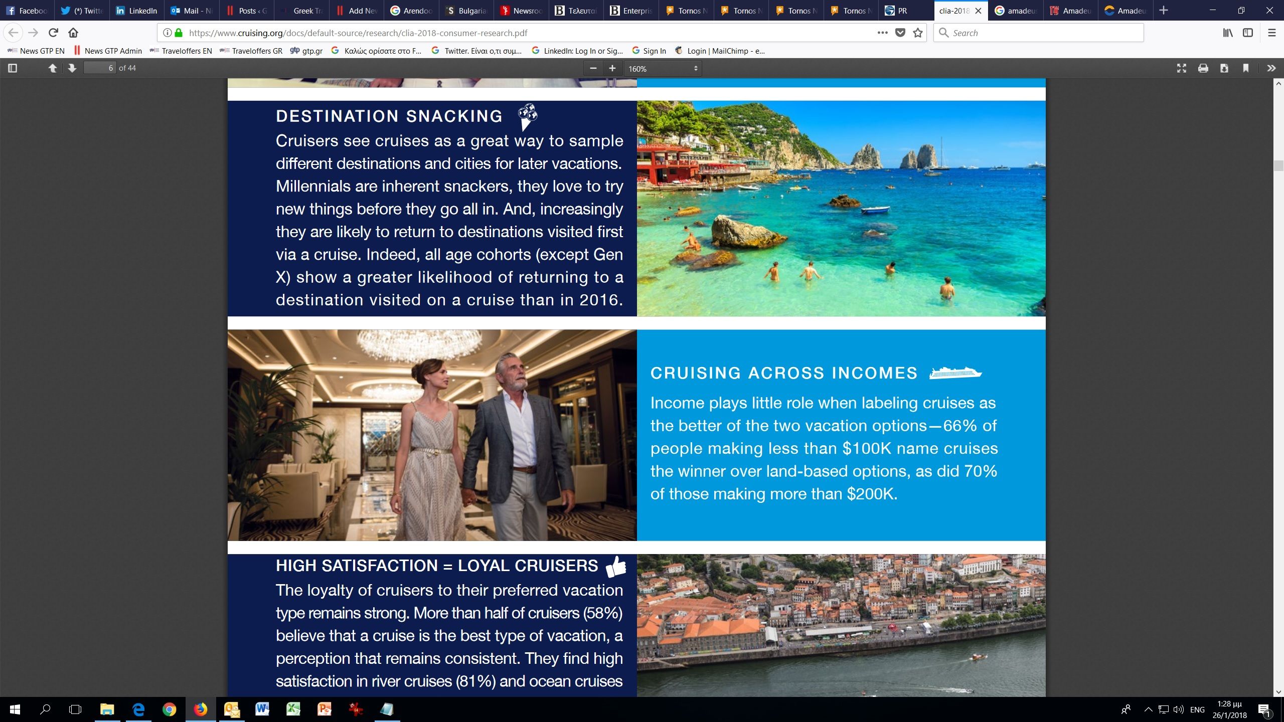Open the Firefox hamburger menu
Screen dimensions: 1284x722
1271,33
